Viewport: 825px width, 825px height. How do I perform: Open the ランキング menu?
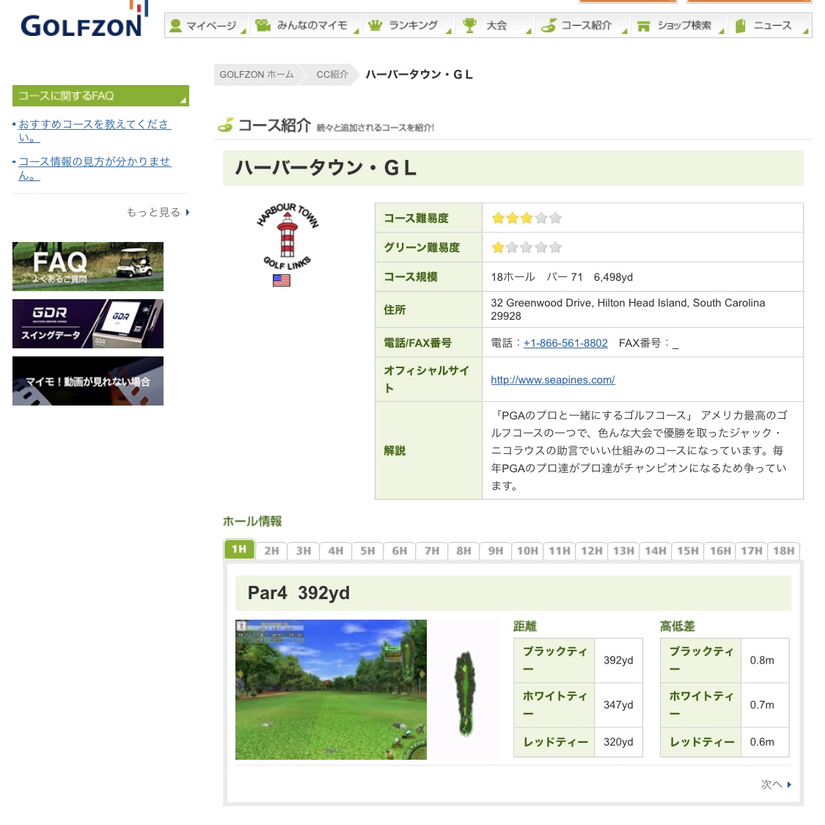point(408,25)
